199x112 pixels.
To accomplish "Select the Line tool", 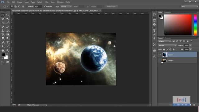I will [x=7, y=46].
